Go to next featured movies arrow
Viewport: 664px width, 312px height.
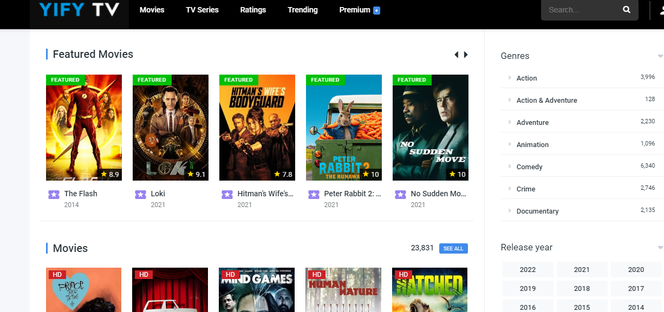click(466, 55)
